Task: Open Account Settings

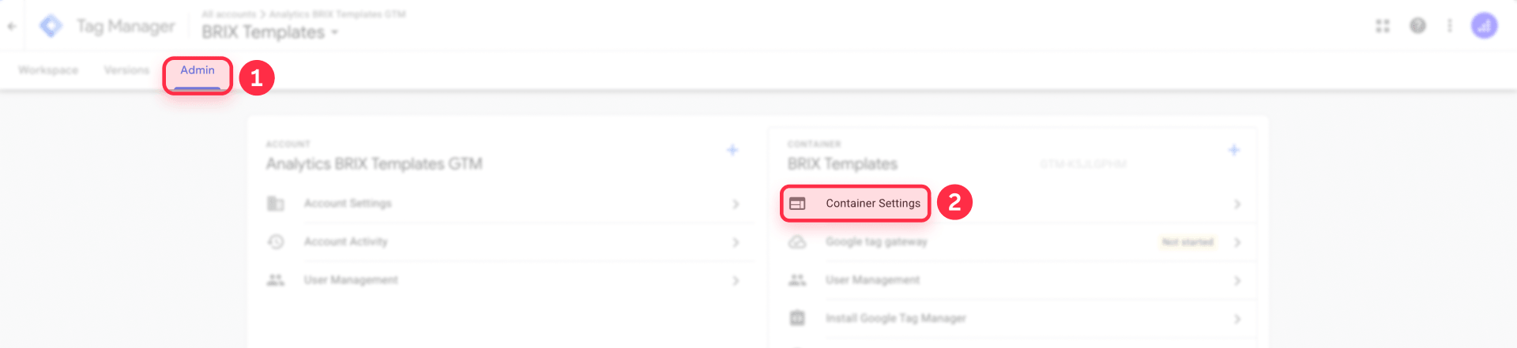Action: coord(348,204)
